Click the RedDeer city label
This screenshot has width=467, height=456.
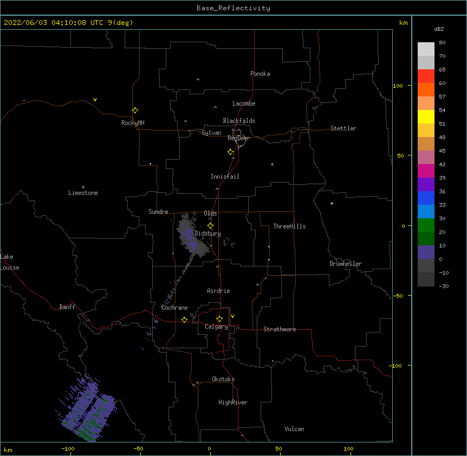click(x=238, y=138)
